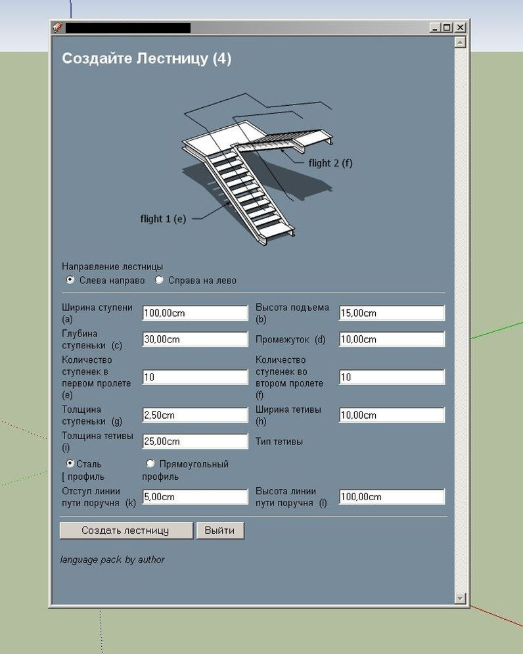Click the handrail path offset field (k)
The width and height of the screenshot is (523, 654).
point(195,497)
